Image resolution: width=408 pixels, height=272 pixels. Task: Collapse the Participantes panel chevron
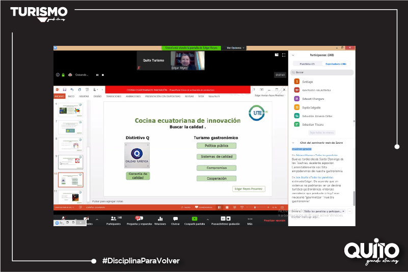click(x=293, y=55)
